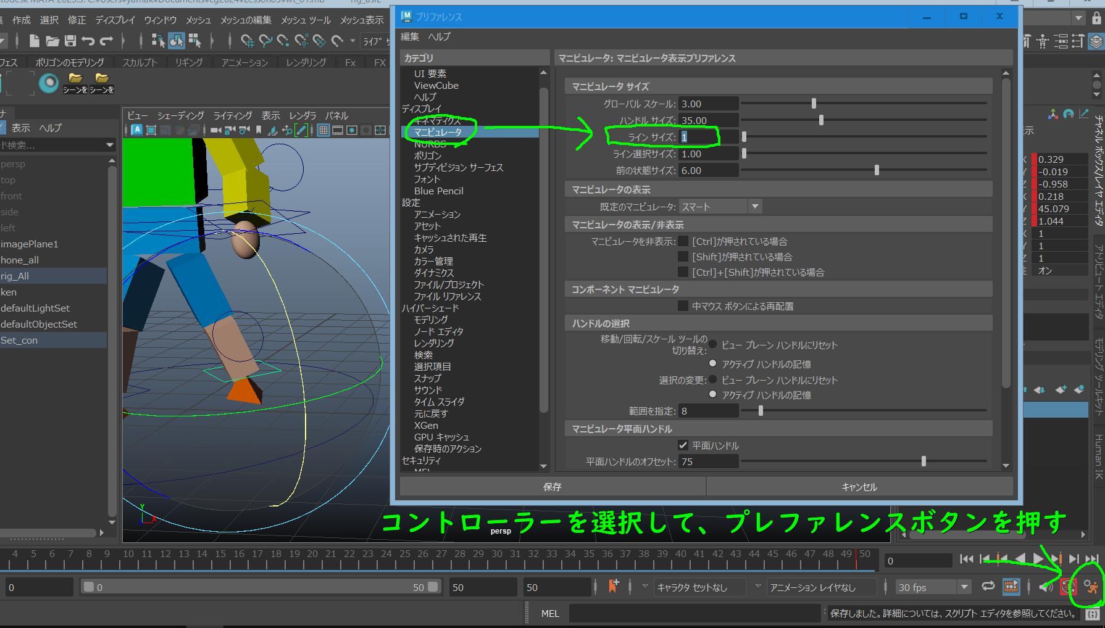Click the 保存 button in Preferences

click(552, 487)
